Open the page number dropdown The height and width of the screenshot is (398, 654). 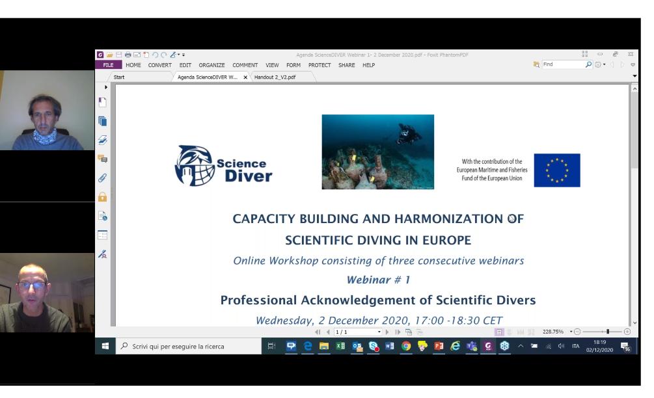379,332
